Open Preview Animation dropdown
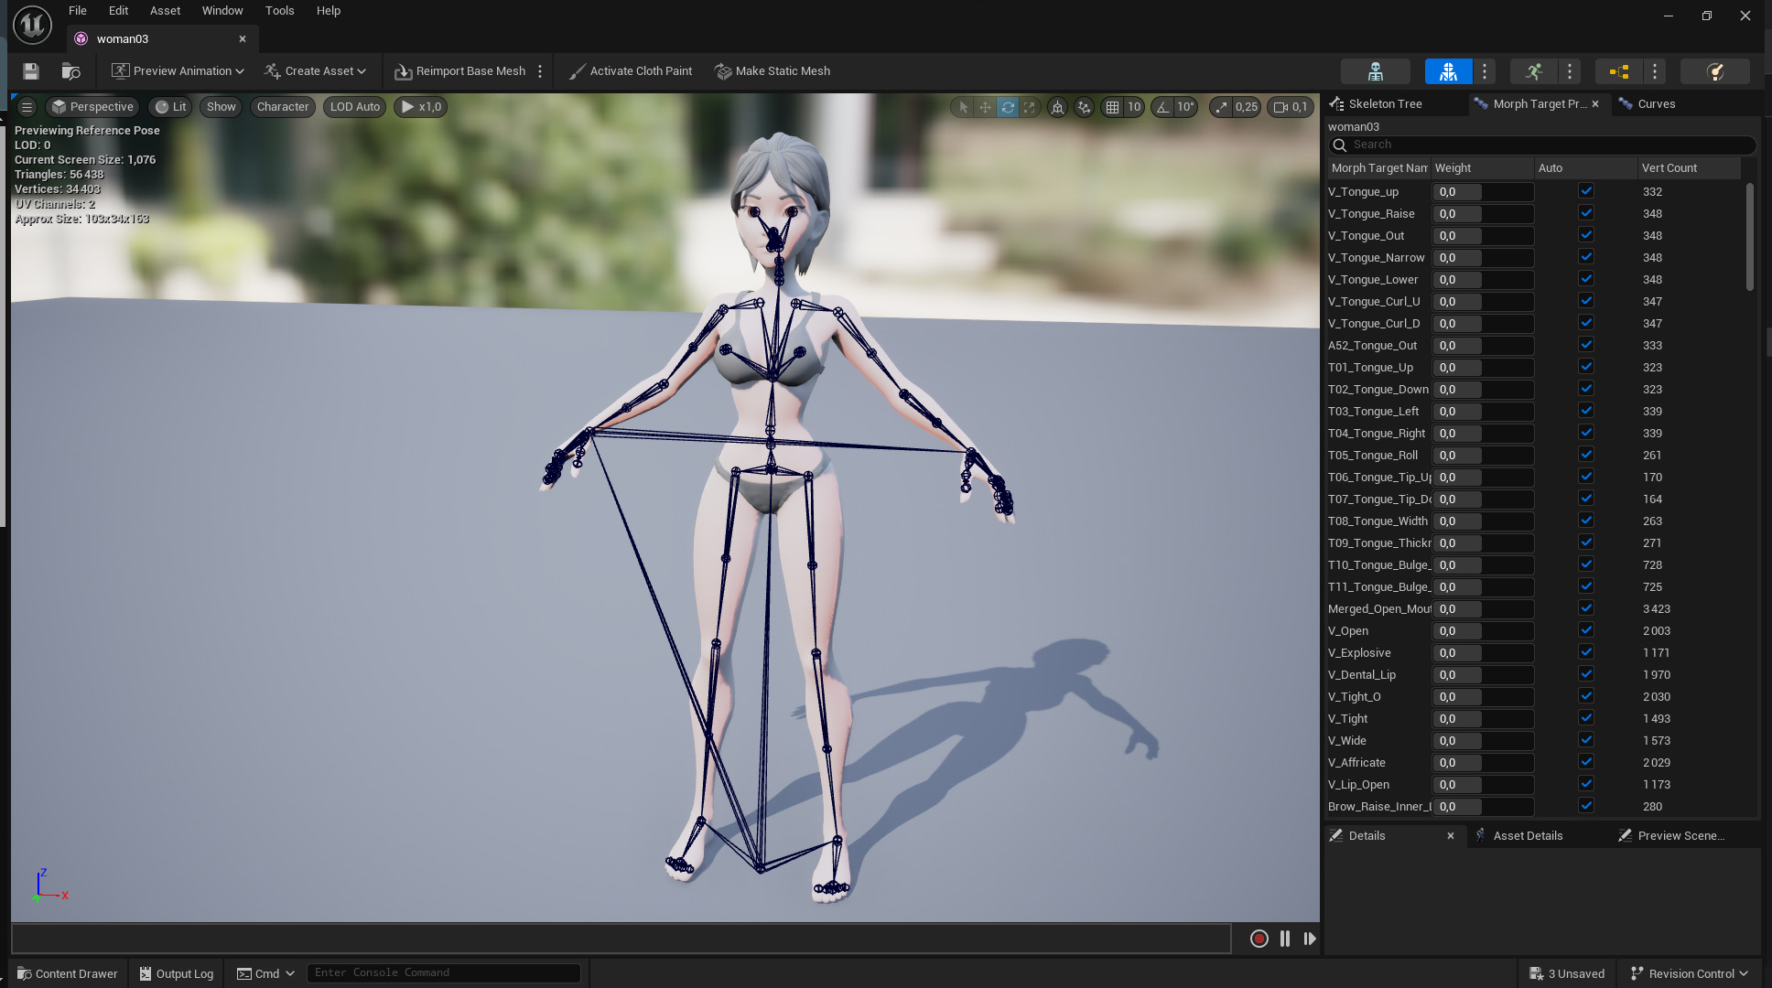 (x=178, y=71)
